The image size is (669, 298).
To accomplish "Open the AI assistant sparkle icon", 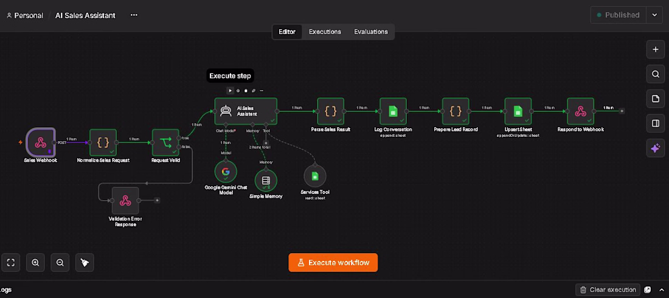I will [x=656, y=148].
